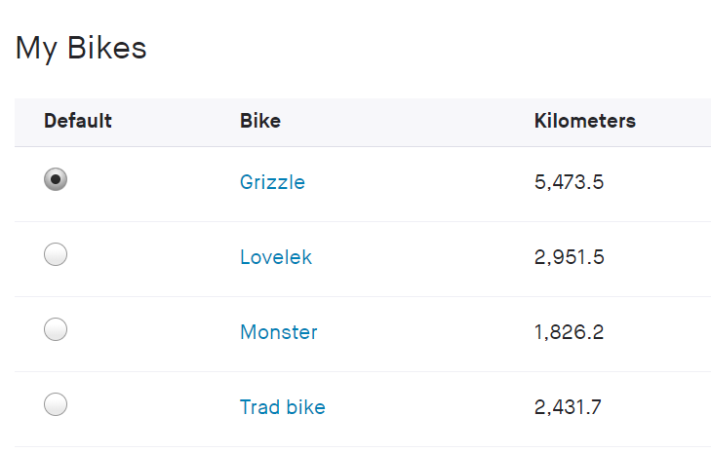Viewport: 711px width, 453px height.
Task: View the Trad bike link
Action: click(283, 407)
